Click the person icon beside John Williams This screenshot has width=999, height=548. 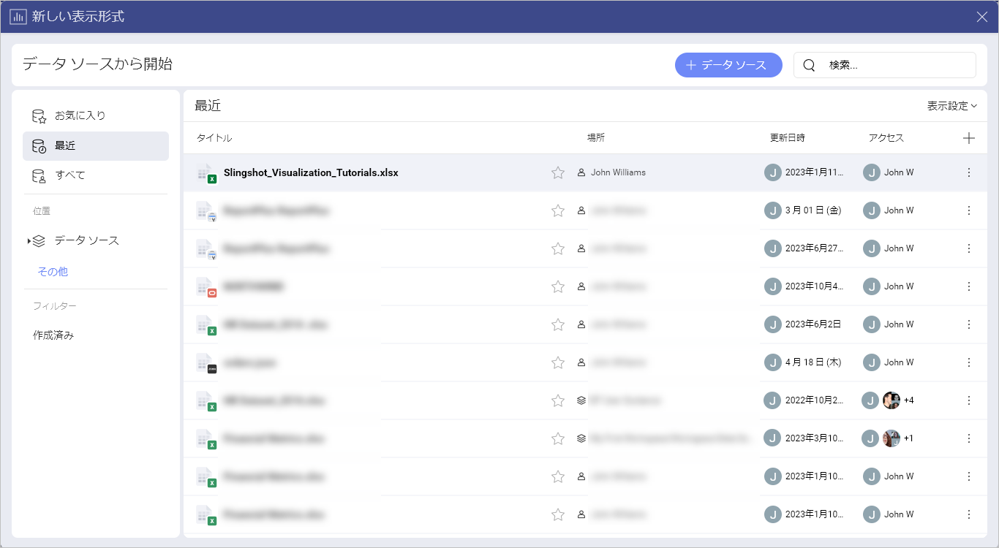pyautogui.click(x=581, y=173)
